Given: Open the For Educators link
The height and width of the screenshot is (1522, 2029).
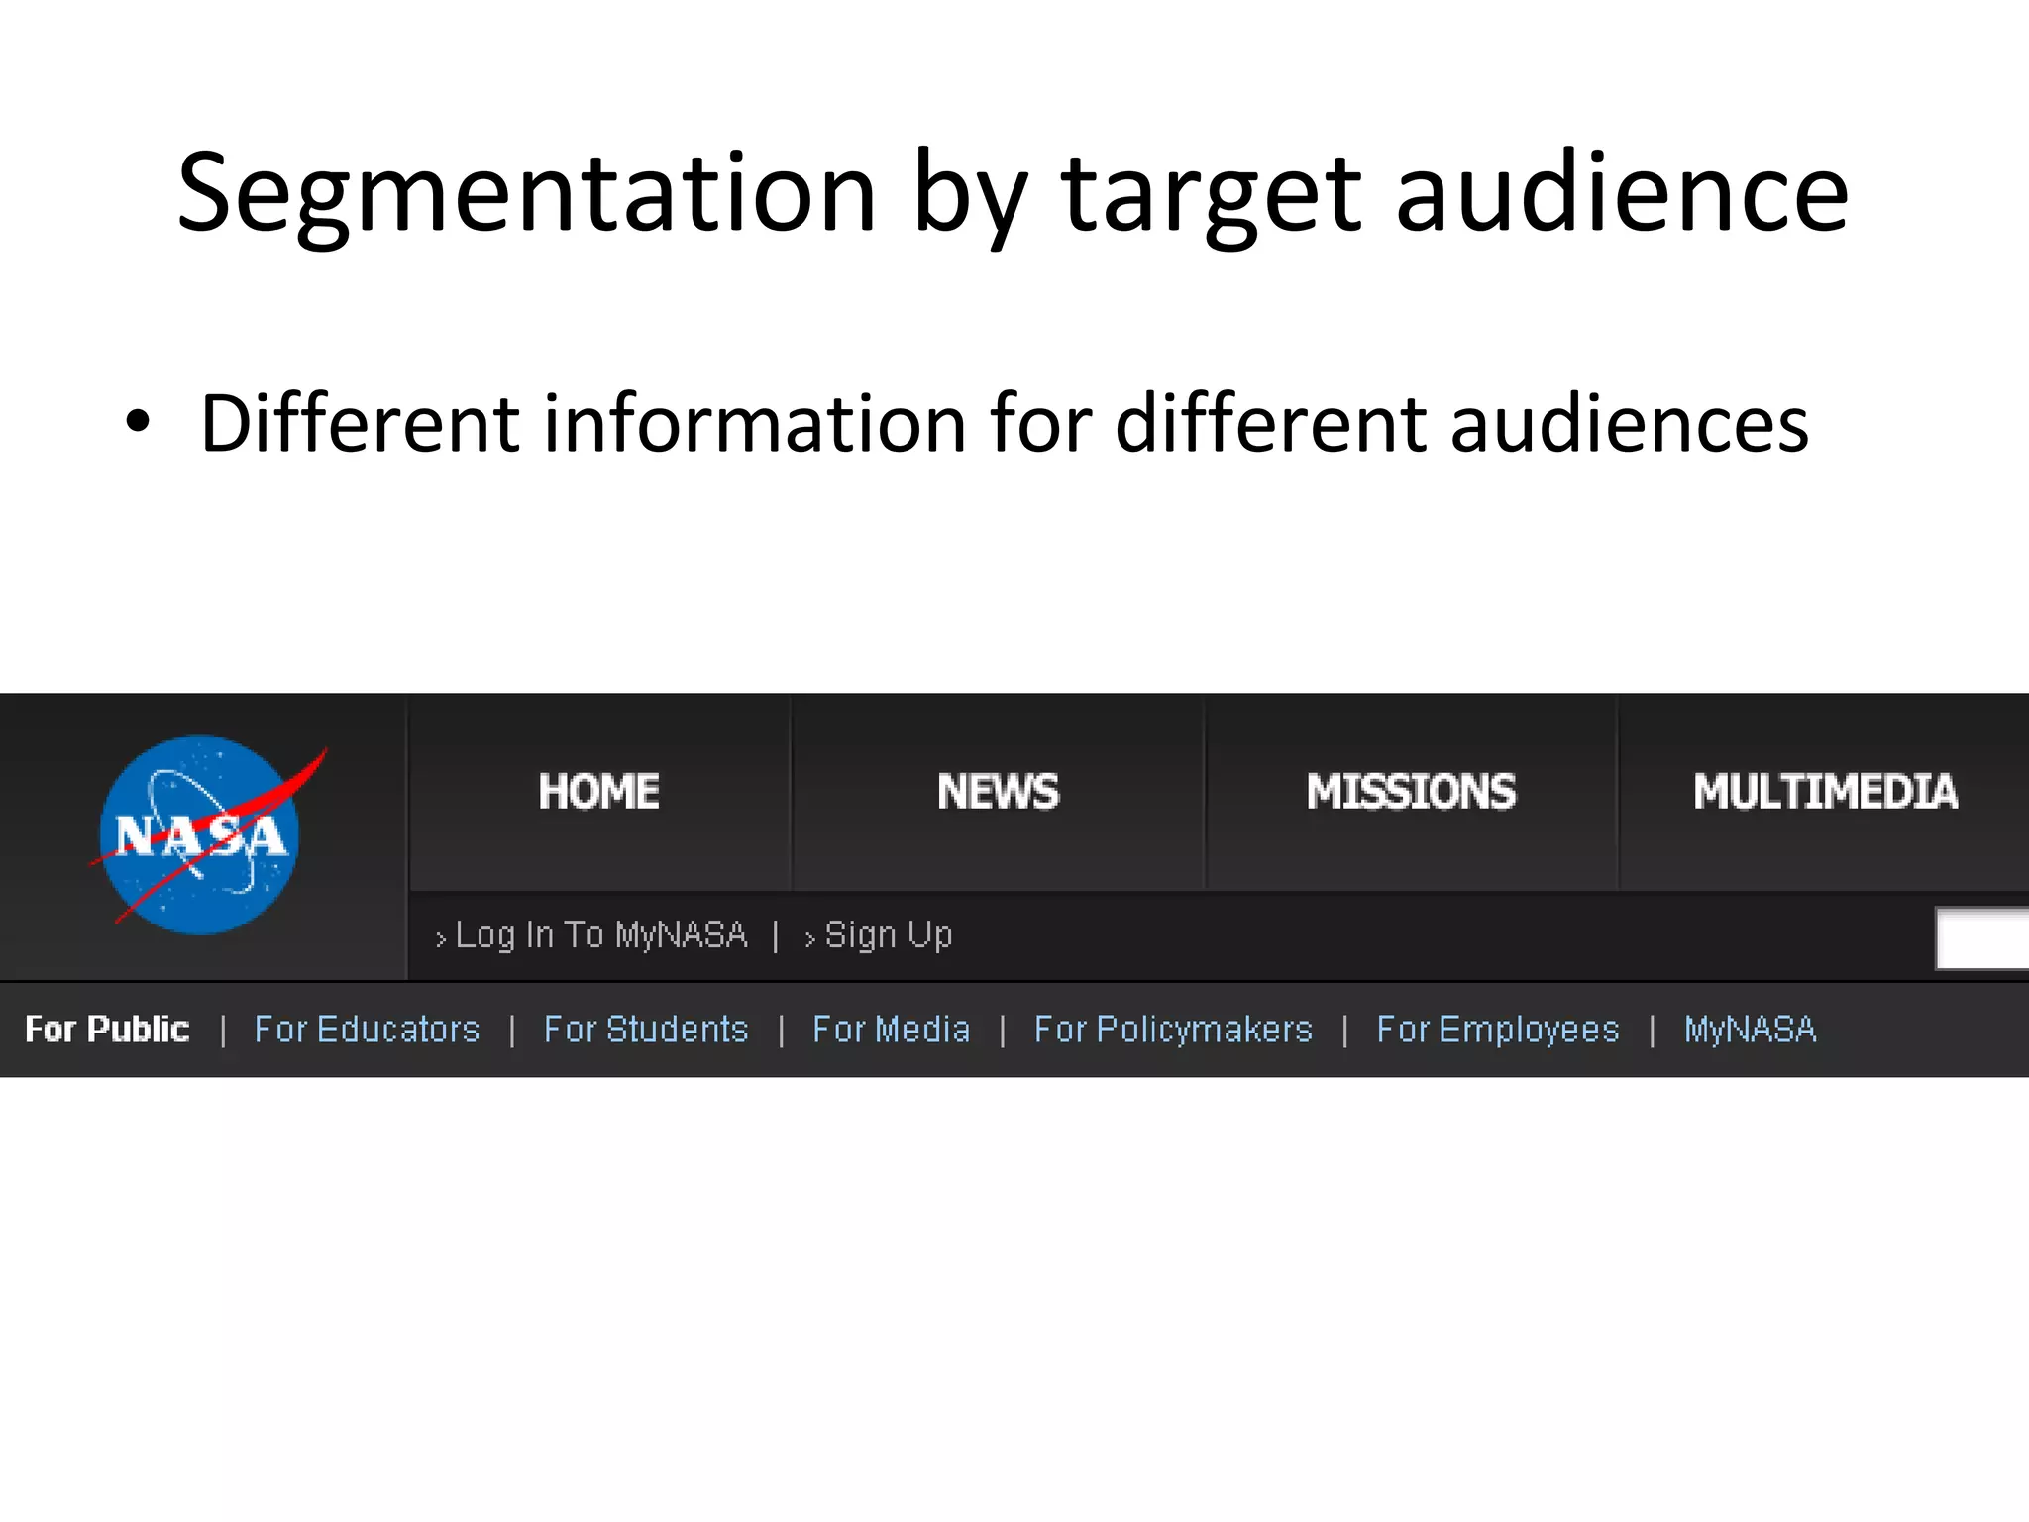Looking at the screenshot, I should click(367, 1030).
